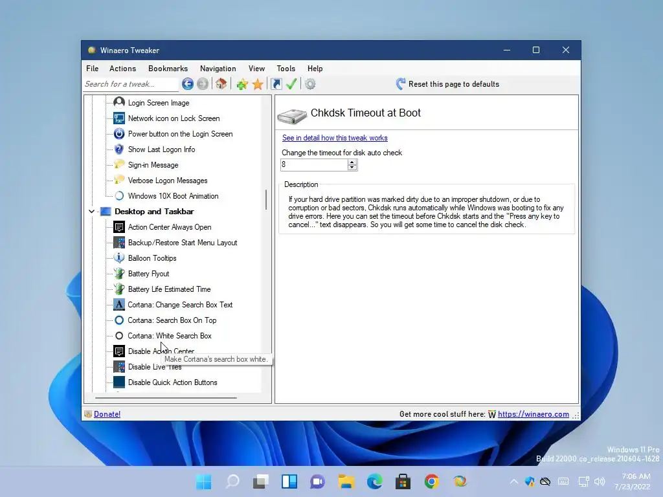Viewport: 663px width, 497px height.
Task: Open the Navigation menu
Action: [x=218, y=69]
